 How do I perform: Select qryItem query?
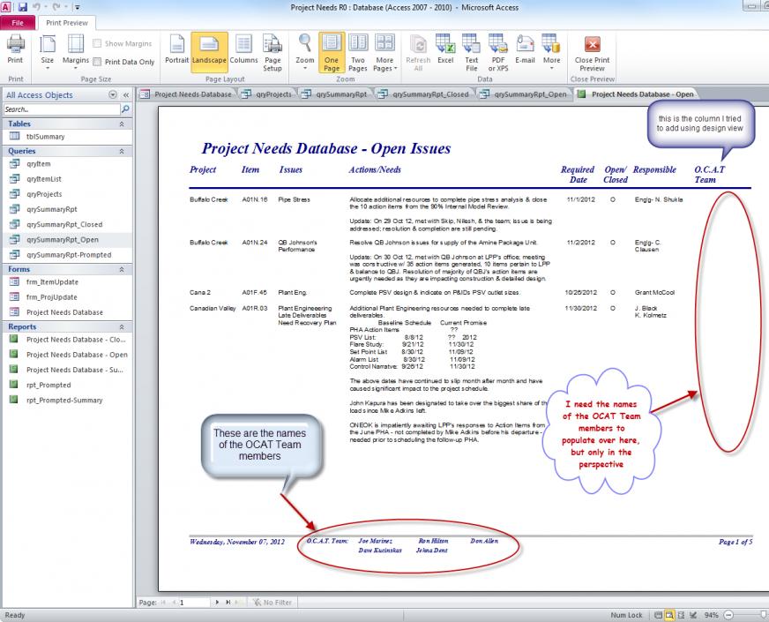68,164
